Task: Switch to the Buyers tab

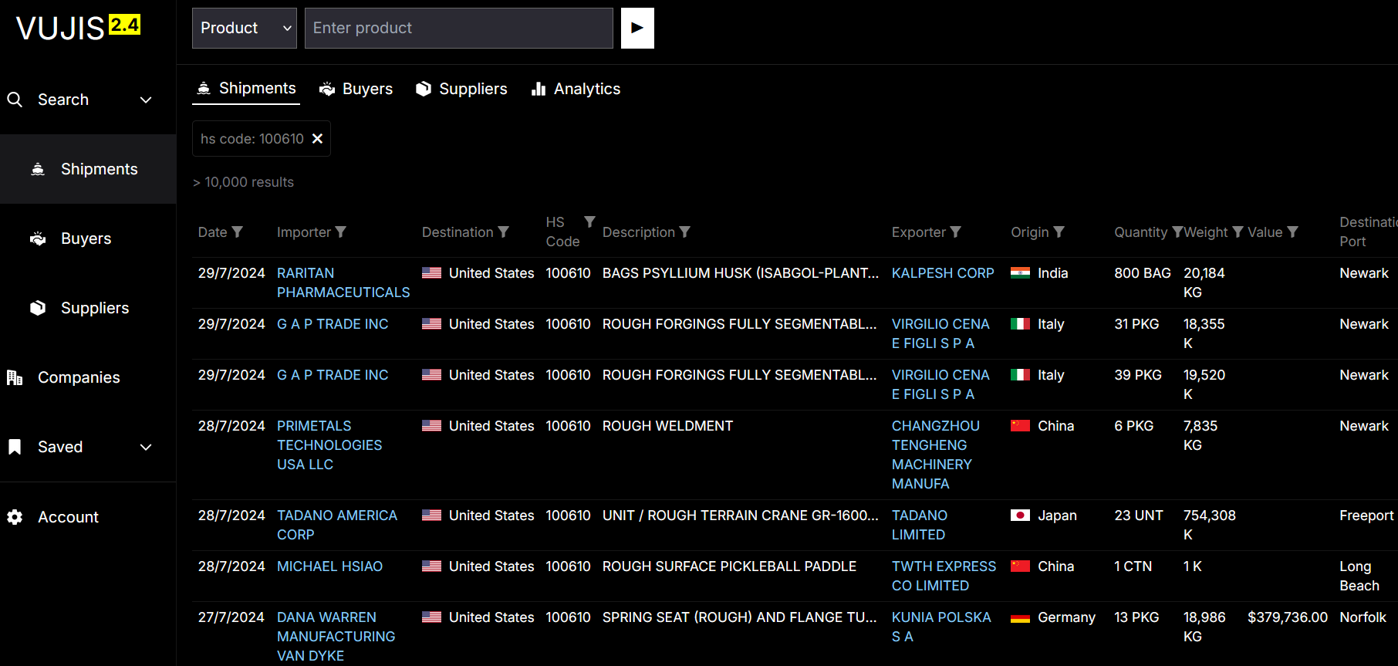Action: click(x=356, y=90)
